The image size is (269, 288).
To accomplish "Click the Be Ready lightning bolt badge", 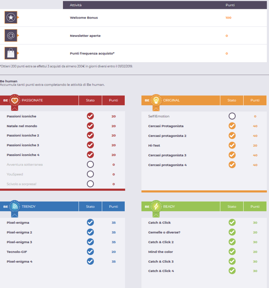I will tap(156, 206).
